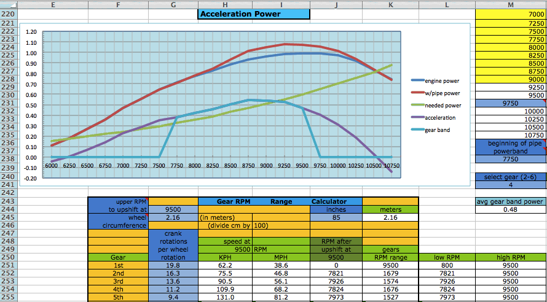Viewport: 547px width, 302px height.
Task: Click 7750 cell below pipe powerband label
Action: click(x=511, y=159)
